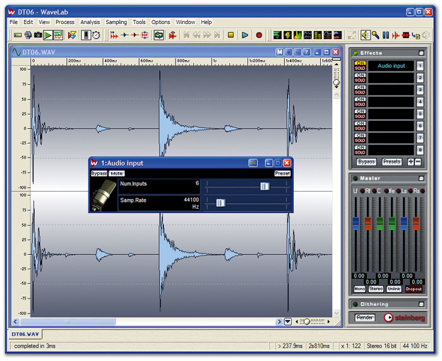Screen dimensions: 442x361
Task: Click the stopwatch timer toolbar icon
Action: 96,35
